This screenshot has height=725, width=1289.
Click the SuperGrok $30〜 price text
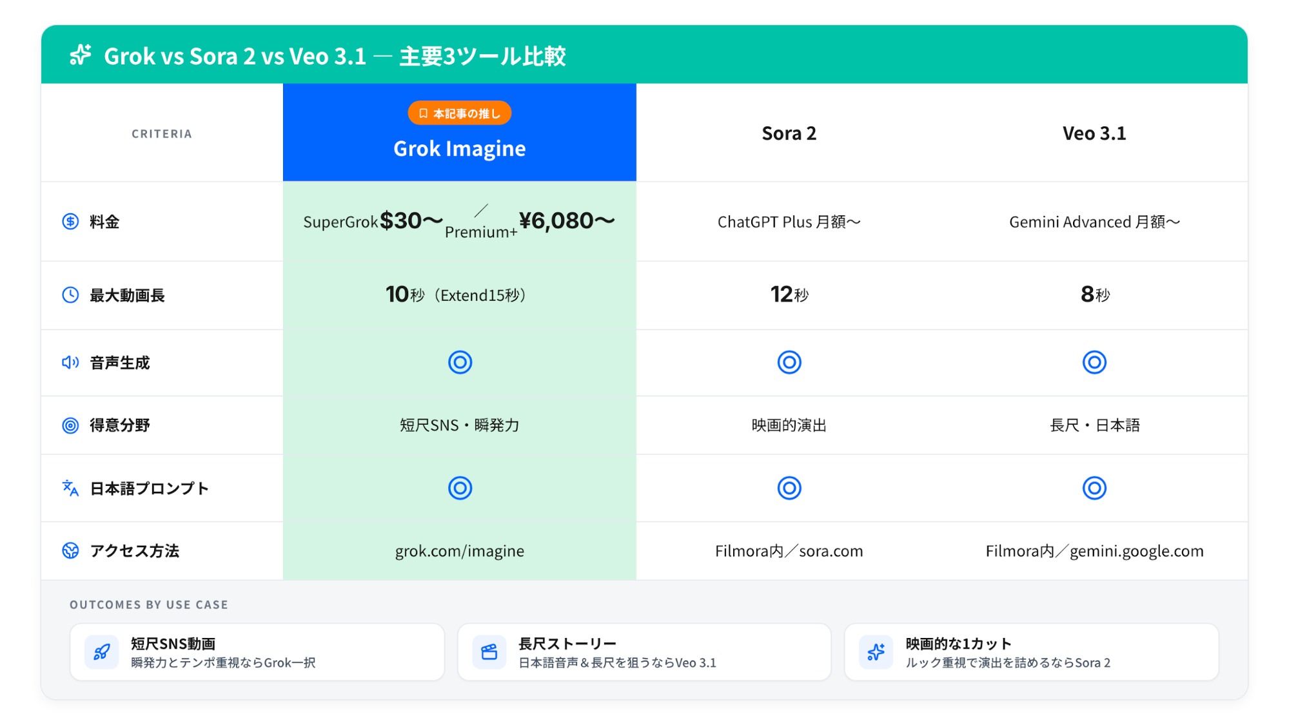373,221
